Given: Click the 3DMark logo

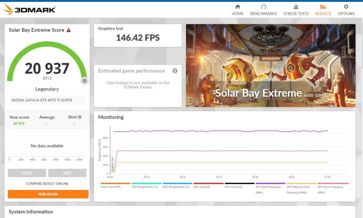Looking at the screenshot, I should click(29, 9).
